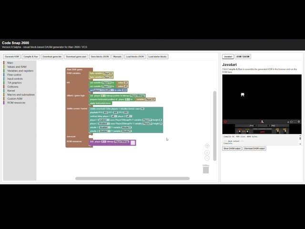The height and width of the screenshot is (229, 305).
Task: Edit Missile2Y variable field
Action: pos(127,131)
